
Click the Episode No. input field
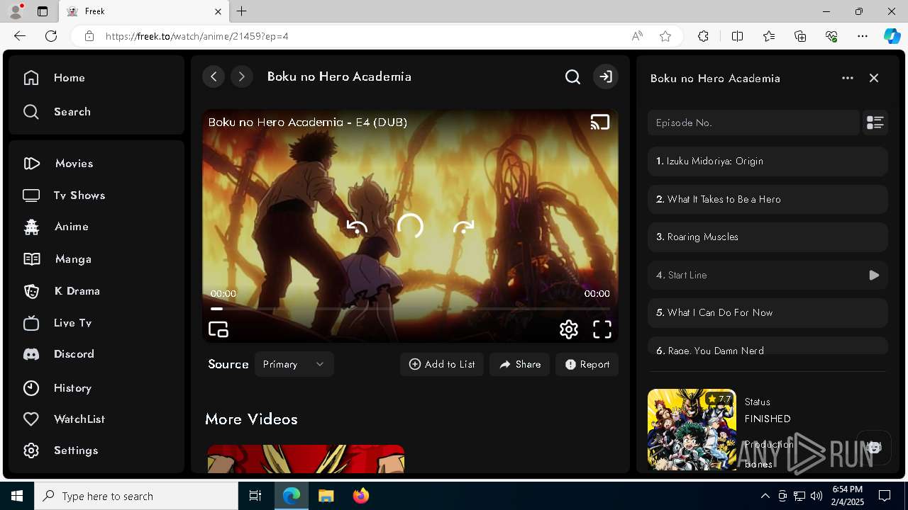[753, 123]
